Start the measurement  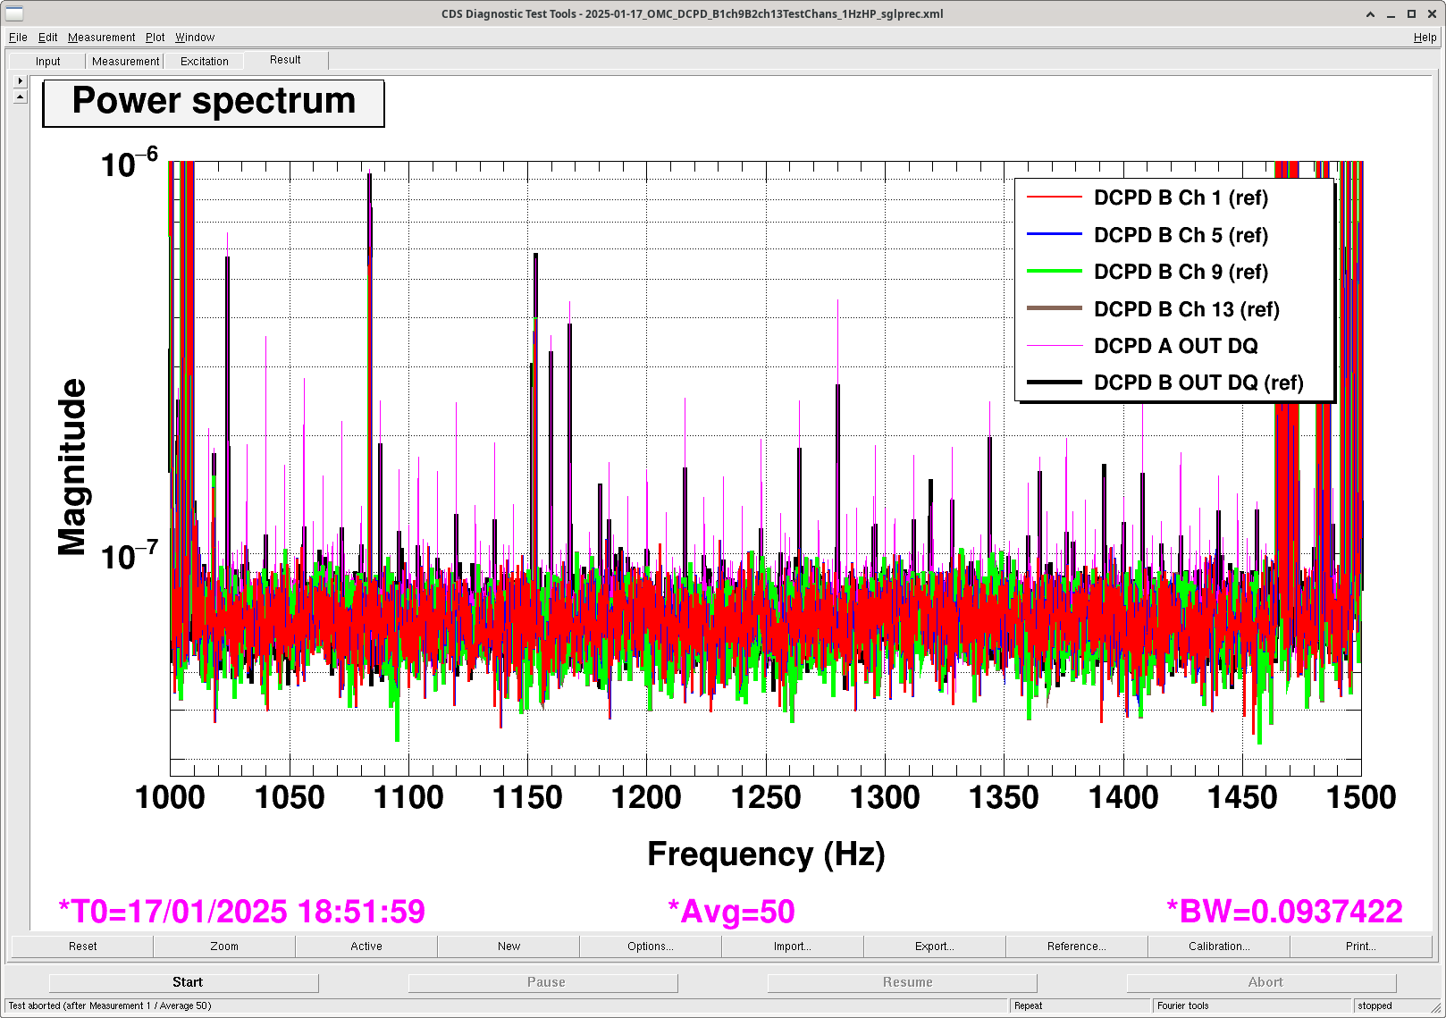tap(184, 982)
